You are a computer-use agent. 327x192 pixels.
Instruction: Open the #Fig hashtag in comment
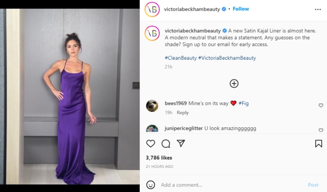click(243, 104)
